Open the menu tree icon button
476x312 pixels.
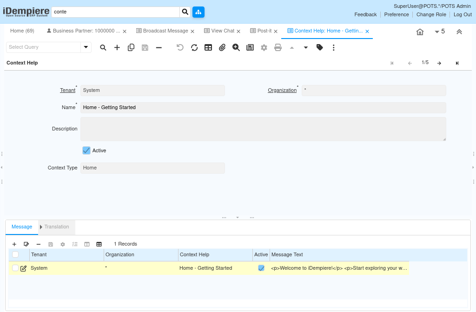pos(198,12)
